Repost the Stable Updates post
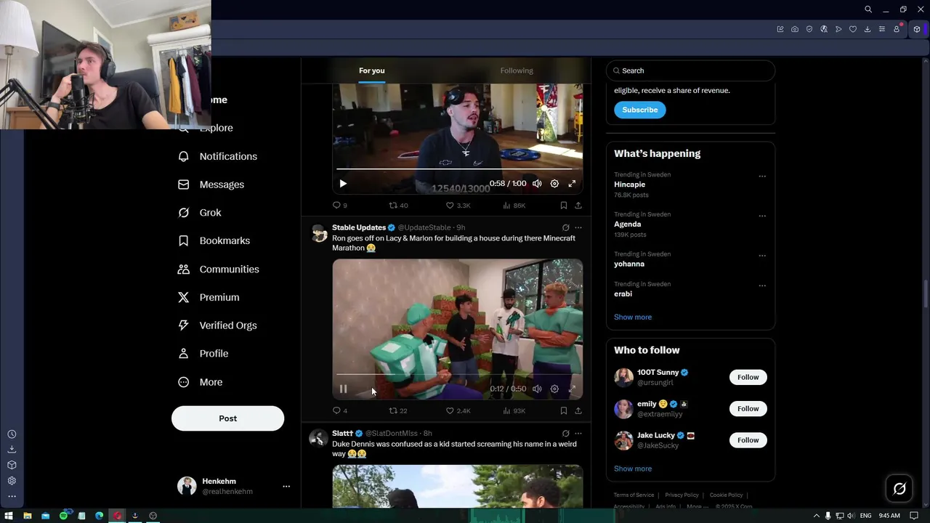Screen dimensions: 930x523 tap(398, 410)
